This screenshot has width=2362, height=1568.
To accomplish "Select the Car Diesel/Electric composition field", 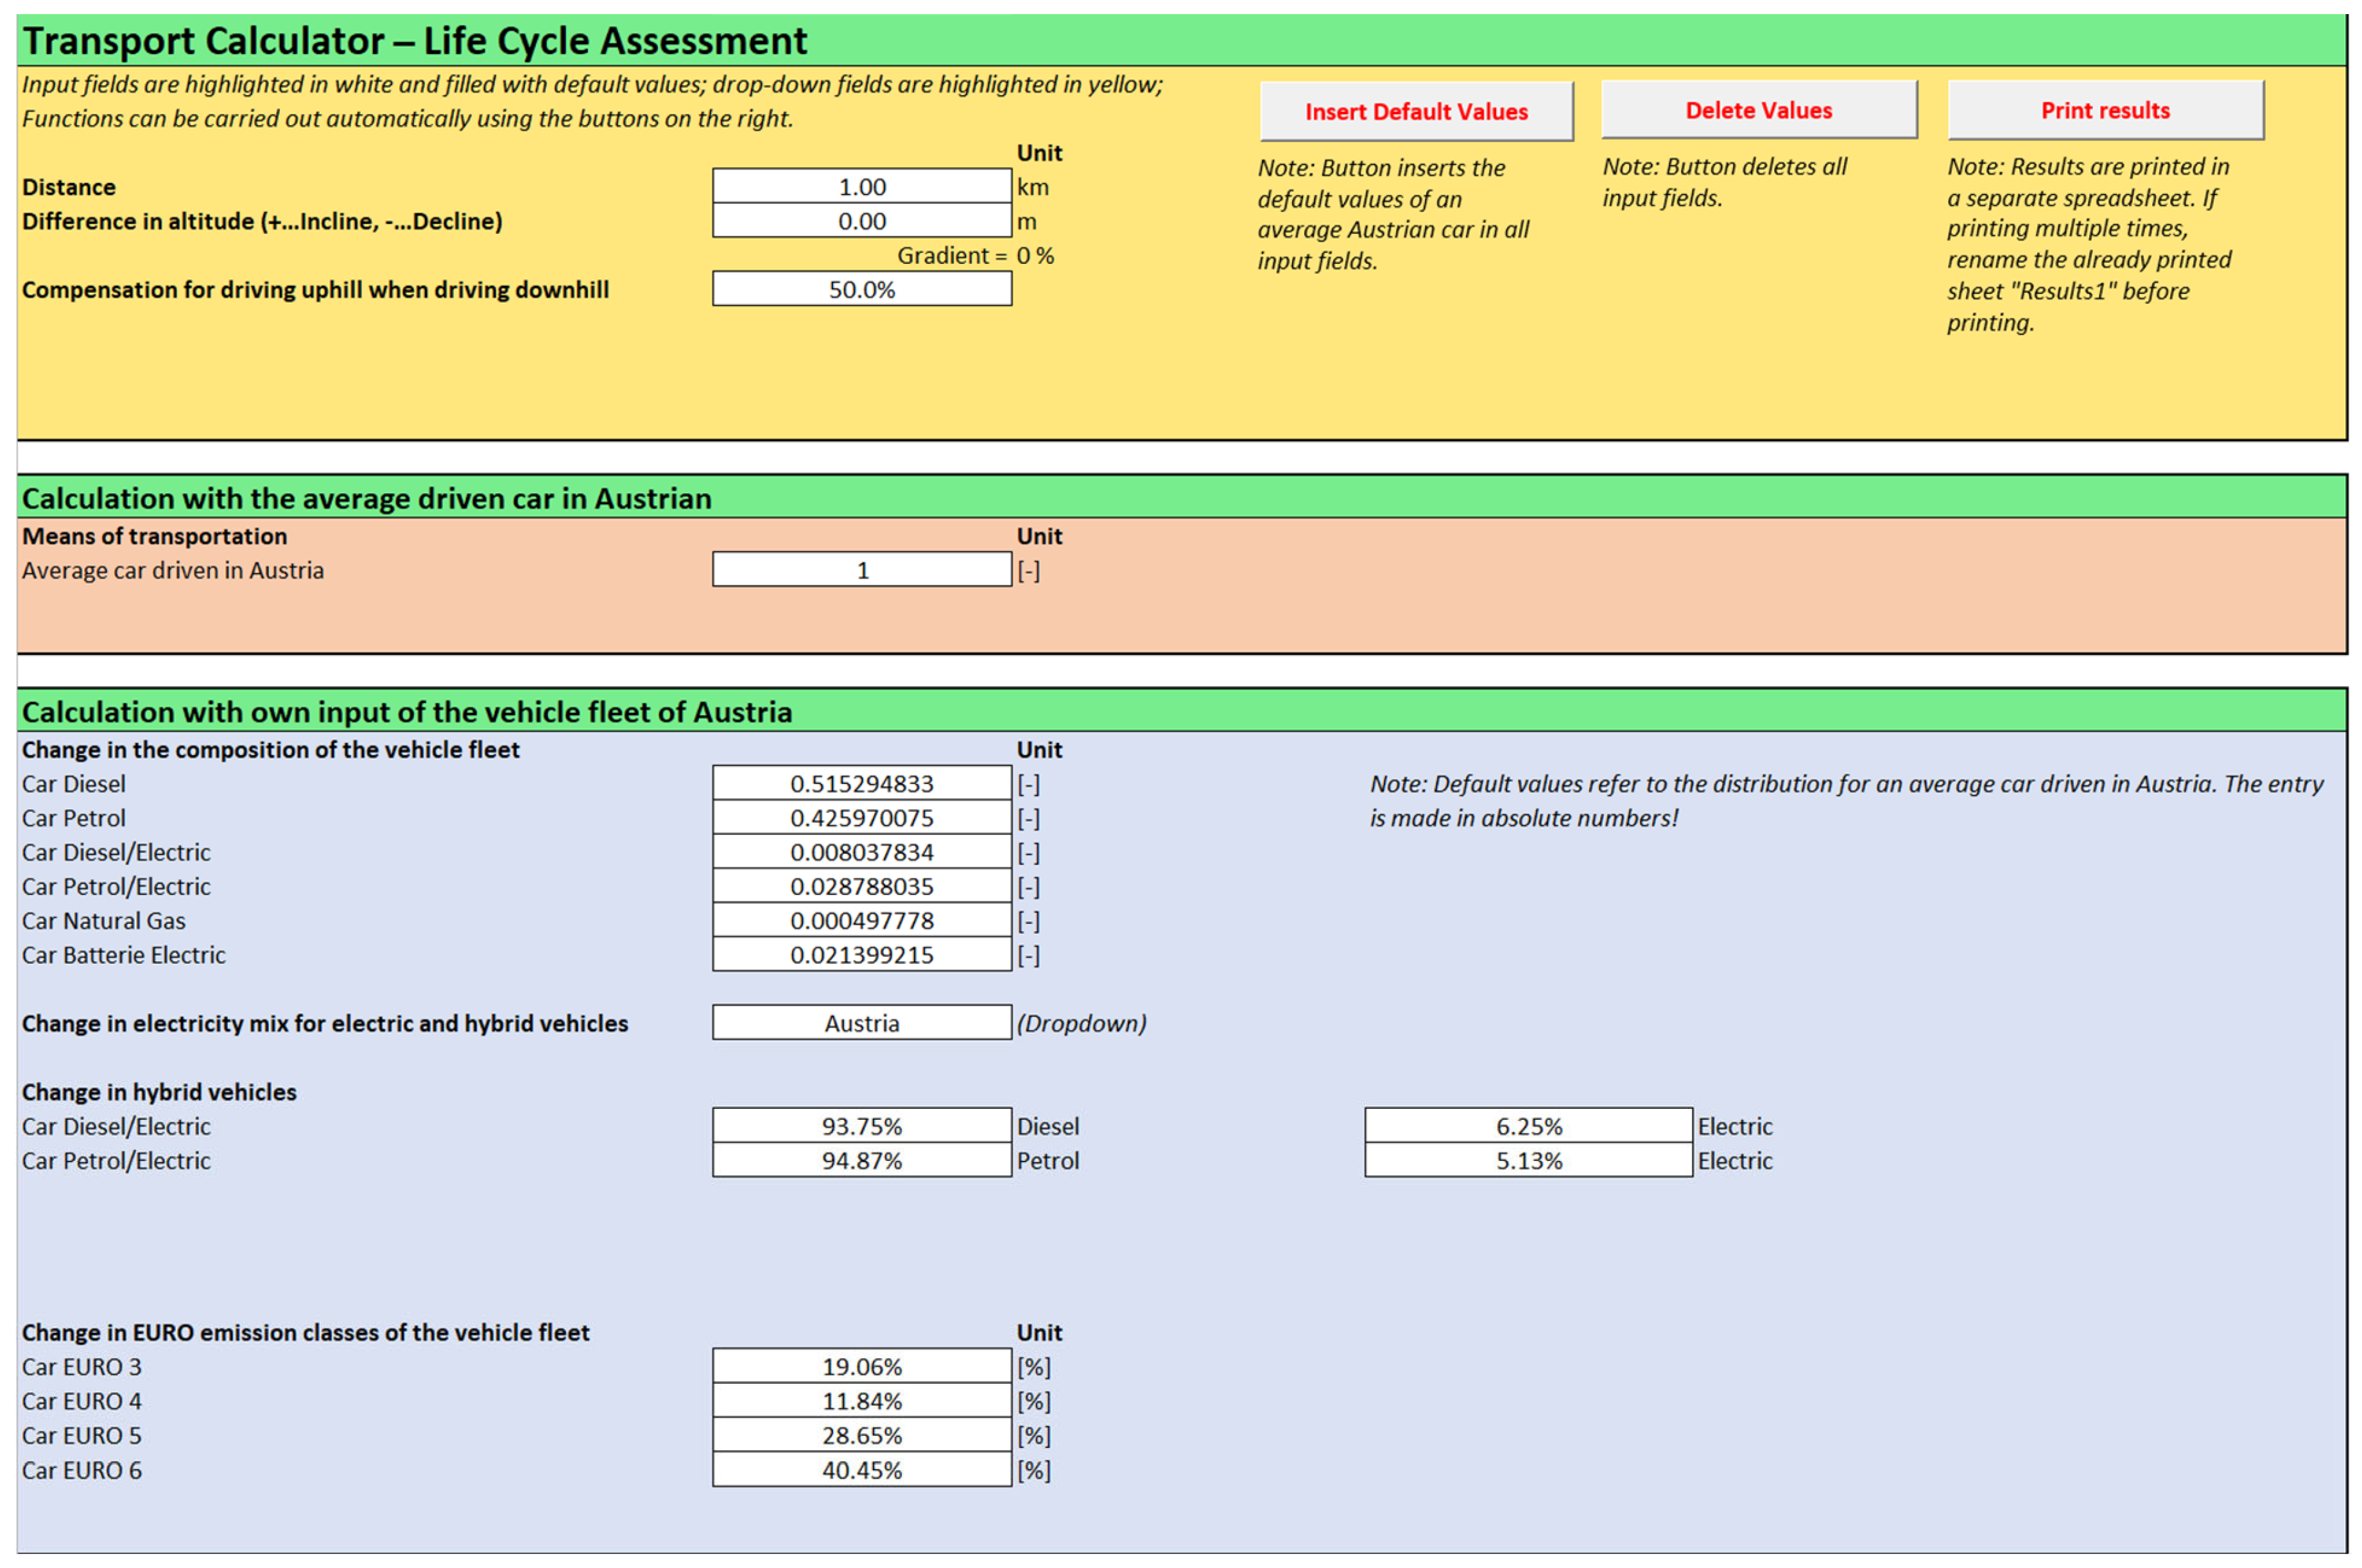I will click(x=861, y=852).
